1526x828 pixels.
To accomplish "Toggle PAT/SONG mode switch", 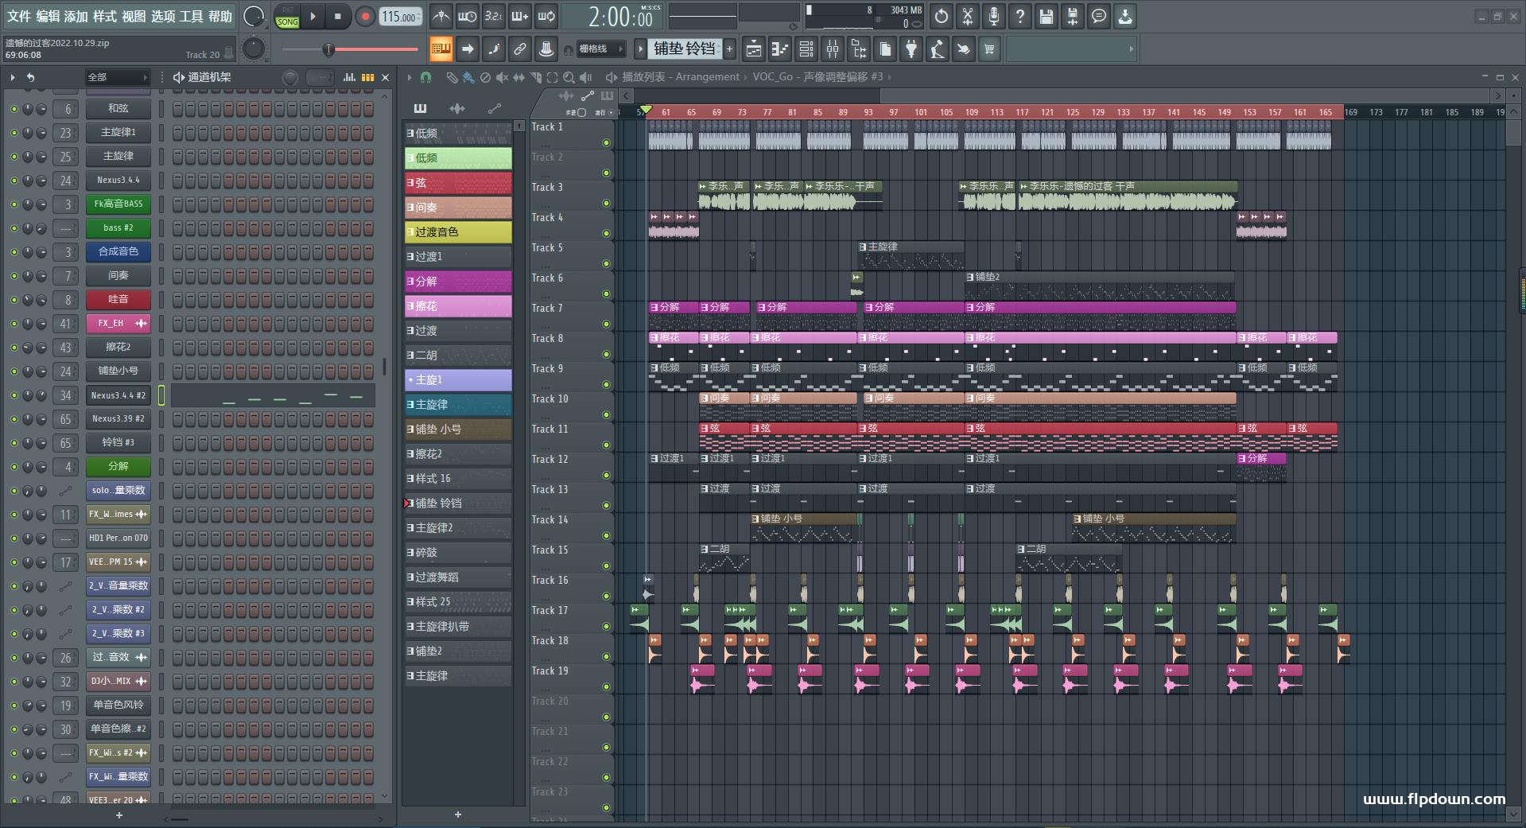I will (x=288, y=17).
